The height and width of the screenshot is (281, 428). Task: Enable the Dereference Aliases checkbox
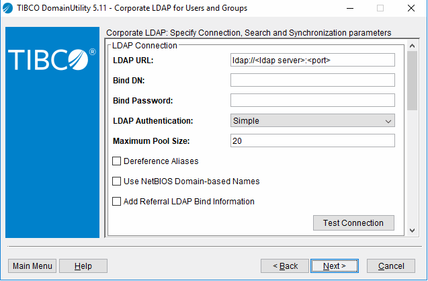point(117,161)
